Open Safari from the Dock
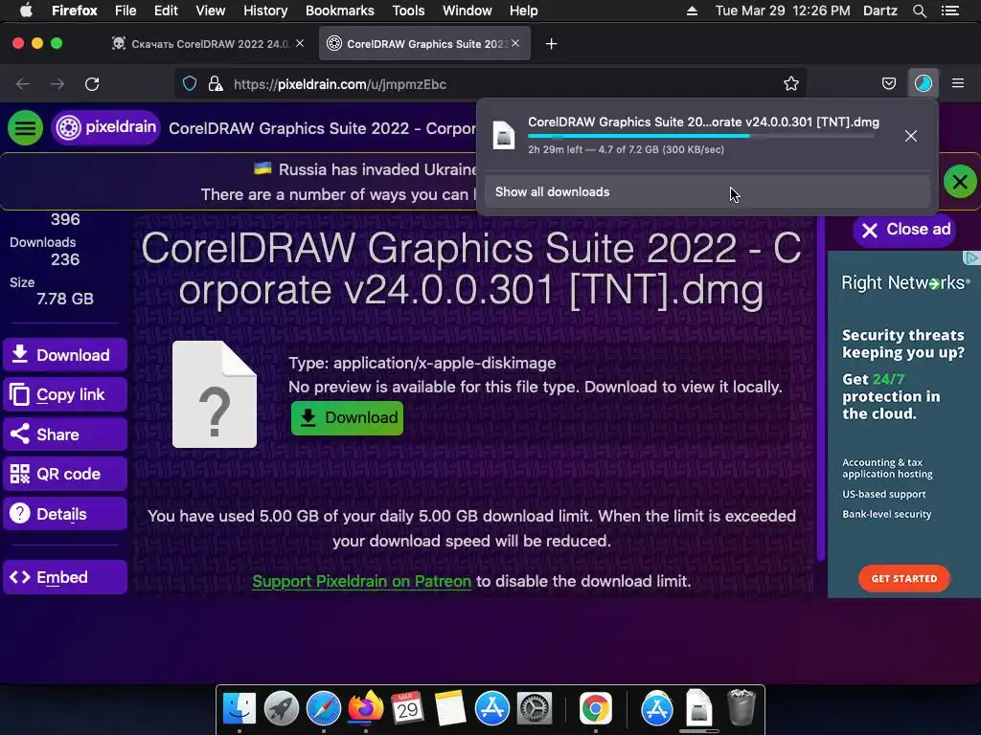The width and height of the screenshot is (981, 735). (x=324, y=709)
